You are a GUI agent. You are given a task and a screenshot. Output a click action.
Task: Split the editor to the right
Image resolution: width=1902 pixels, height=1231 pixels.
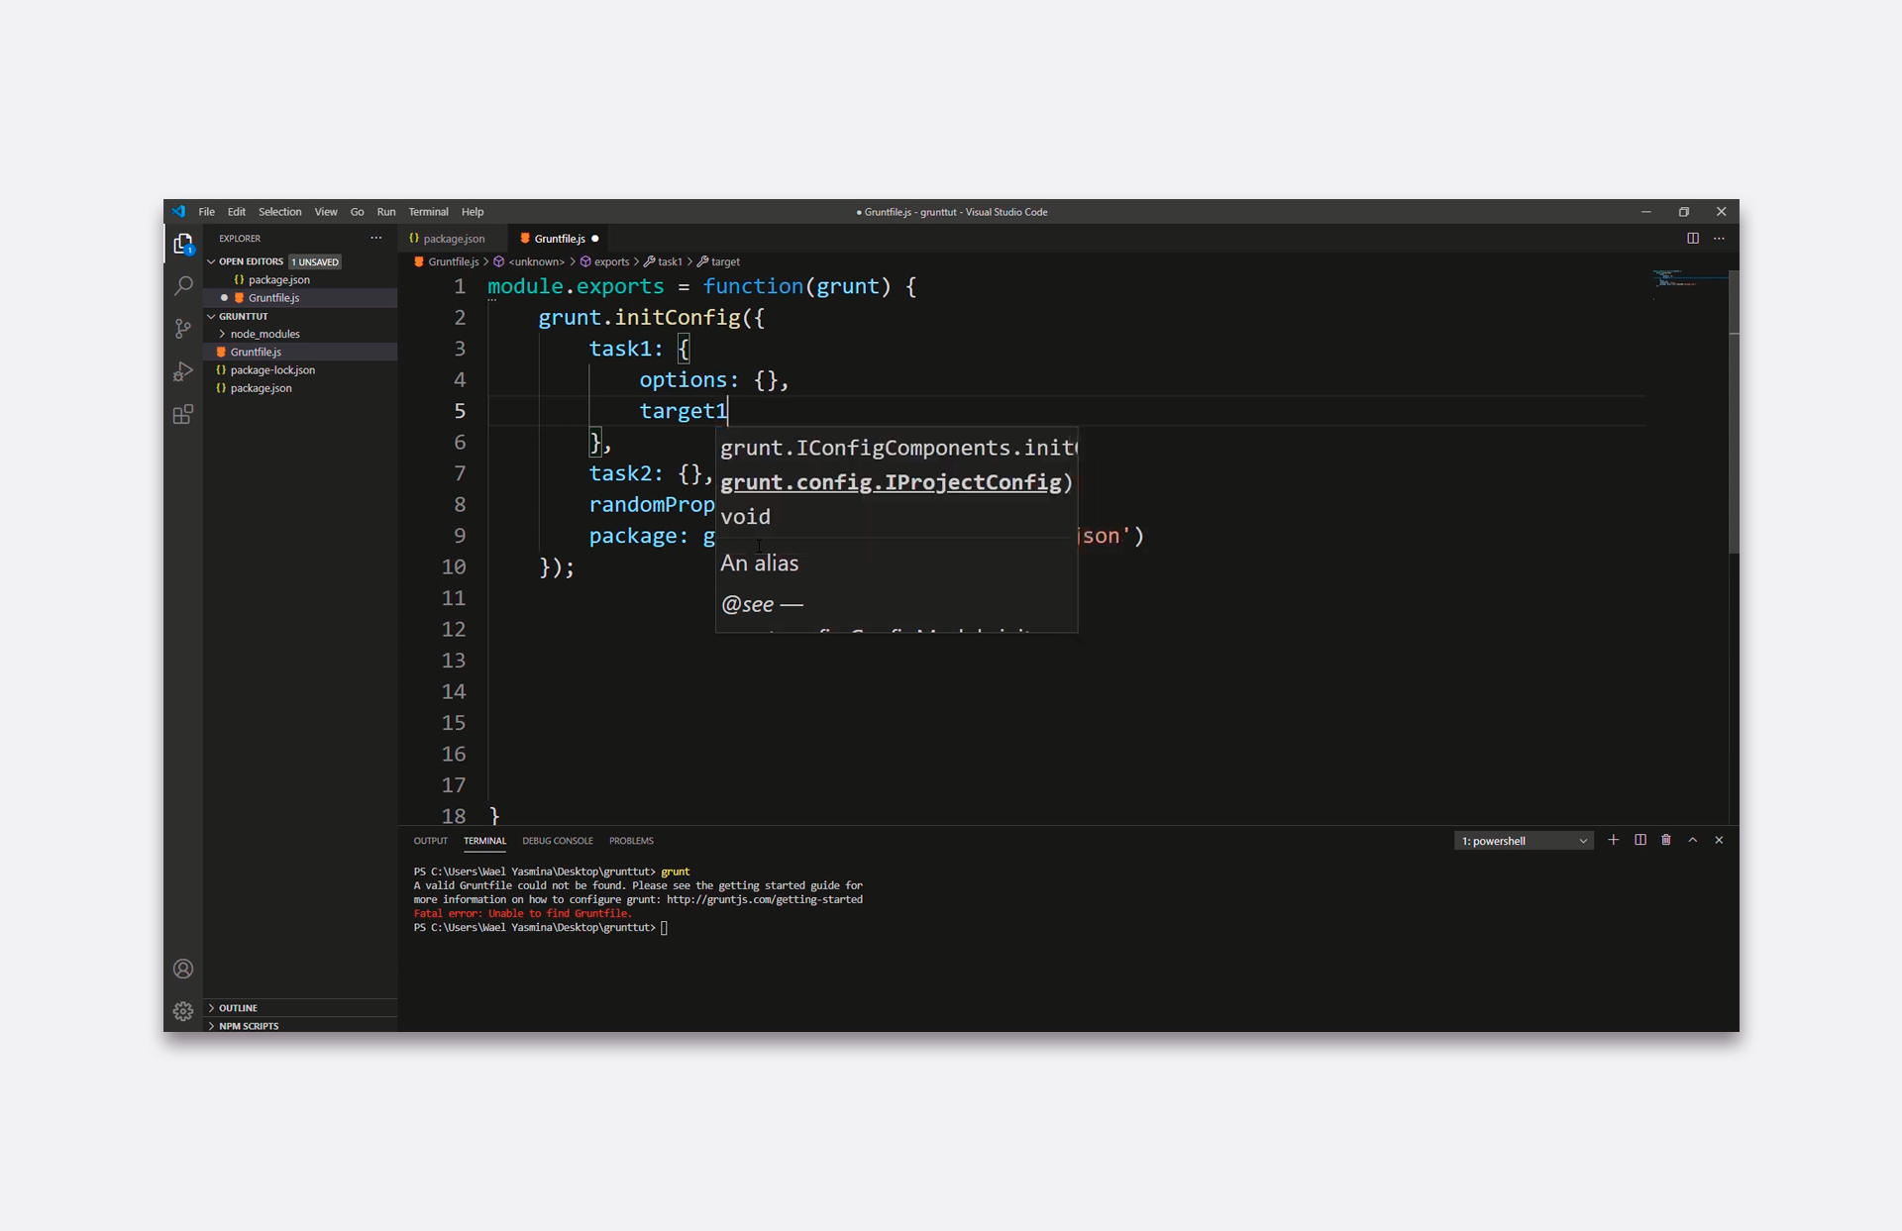pos(1693,239)
